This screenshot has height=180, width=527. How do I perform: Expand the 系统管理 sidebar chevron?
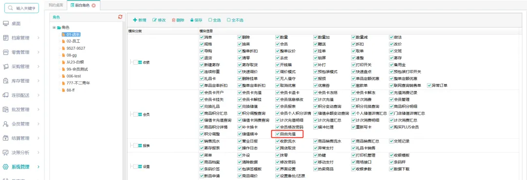coord(39,166)
